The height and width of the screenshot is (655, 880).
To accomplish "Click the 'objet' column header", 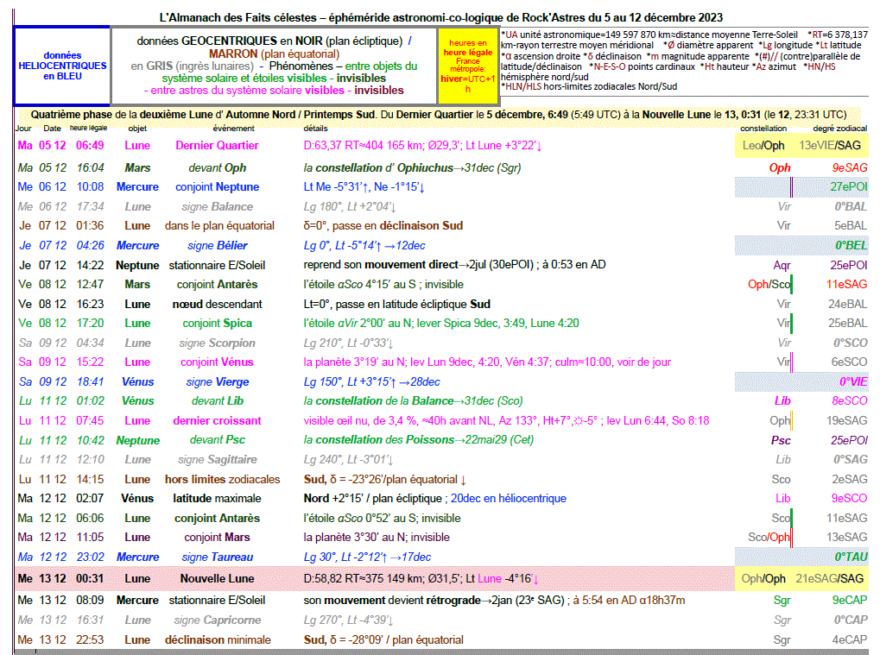I will [x=137, y=129].
